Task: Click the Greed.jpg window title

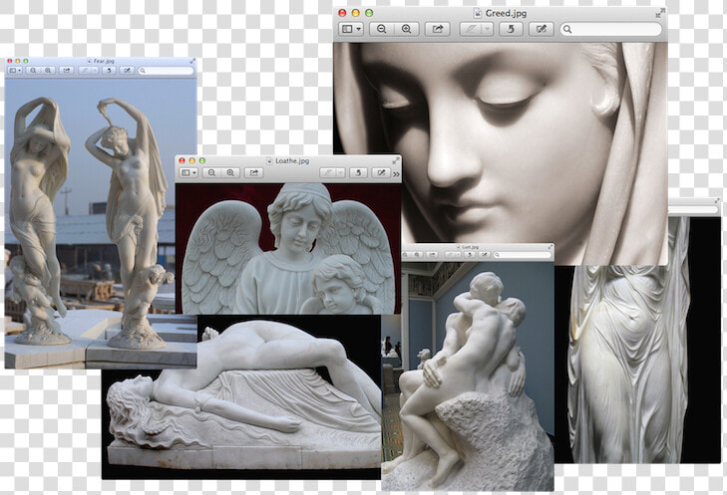Action: pyautogui.click(x=506, y=13)
